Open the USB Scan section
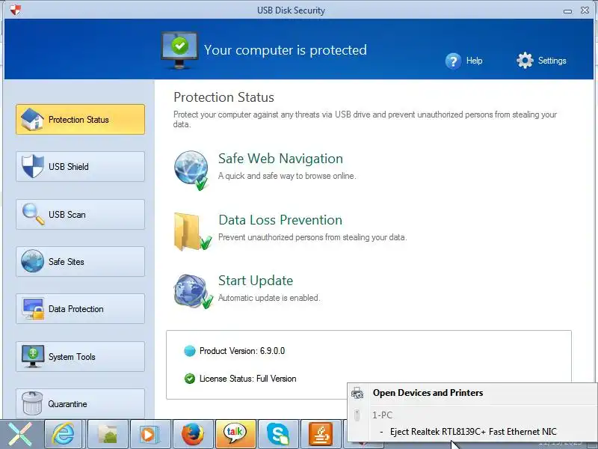 tap(80, 214)
